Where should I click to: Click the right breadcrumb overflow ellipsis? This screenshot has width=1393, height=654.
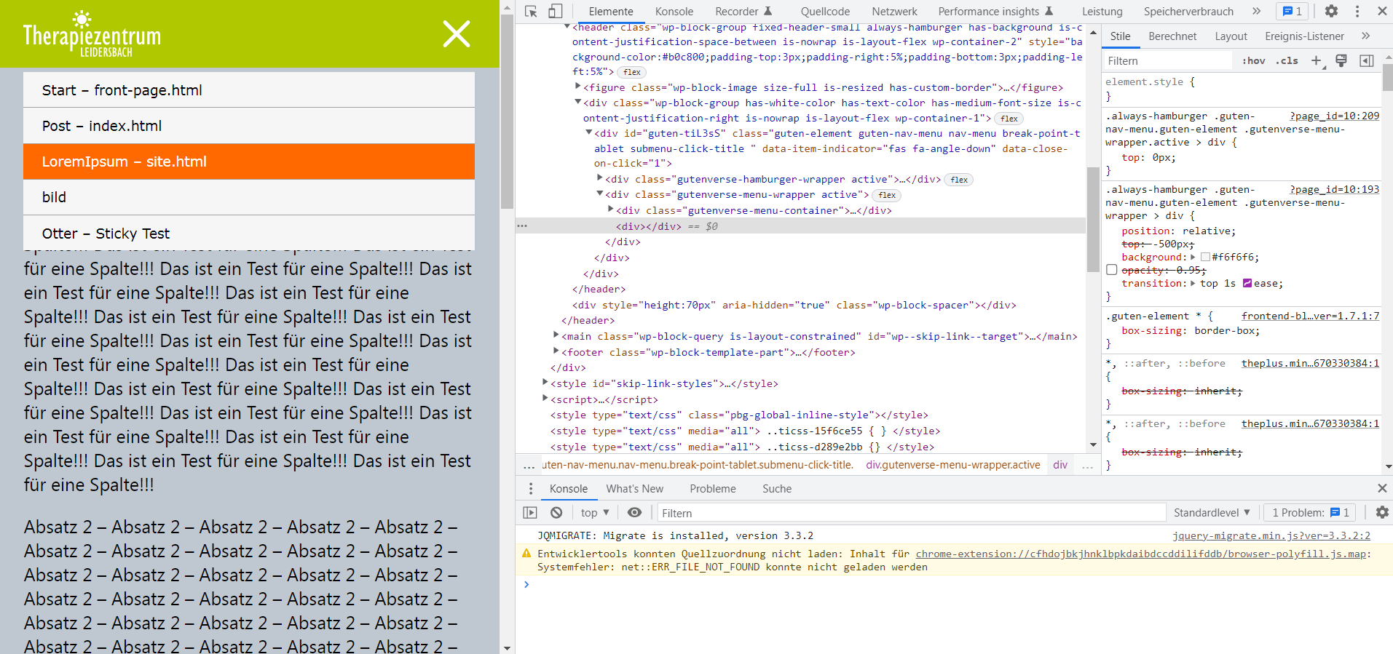[x=1087, y=466]
